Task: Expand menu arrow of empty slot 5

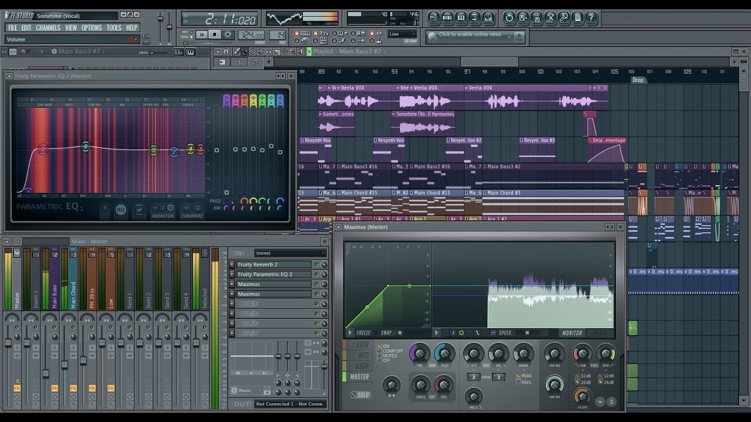Action: click(232, 304)
